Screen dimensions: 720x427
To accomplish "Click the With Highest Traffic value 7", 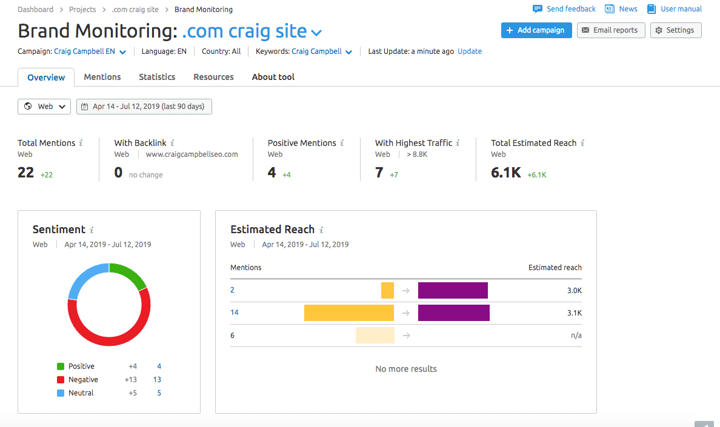I will (379, 173).
